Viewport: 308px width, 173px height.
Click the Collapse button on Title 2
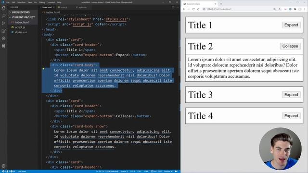290,46
